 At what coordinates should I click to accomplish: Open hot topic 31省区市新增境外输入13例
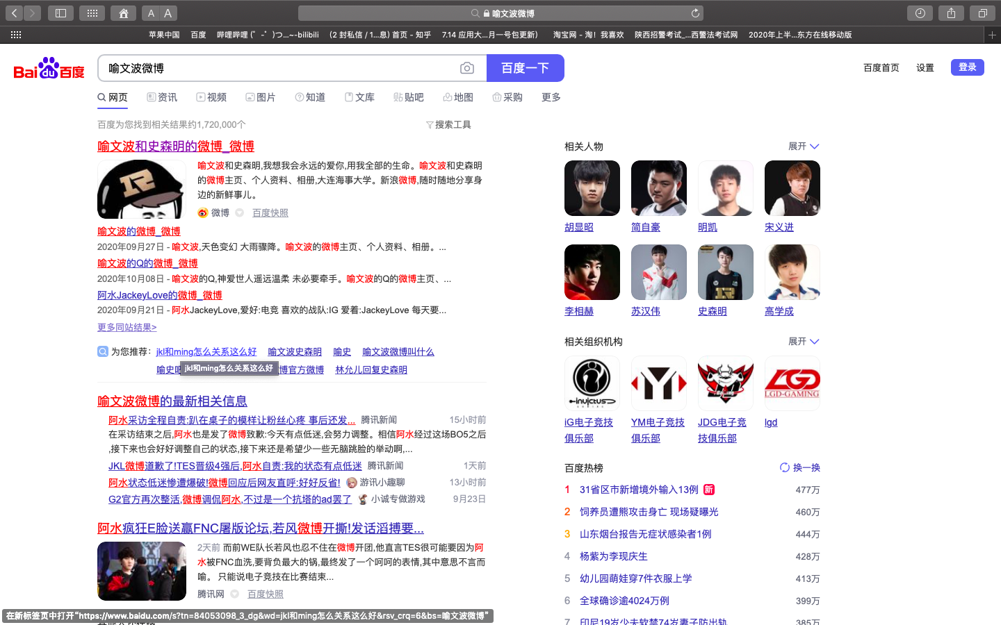639,490
